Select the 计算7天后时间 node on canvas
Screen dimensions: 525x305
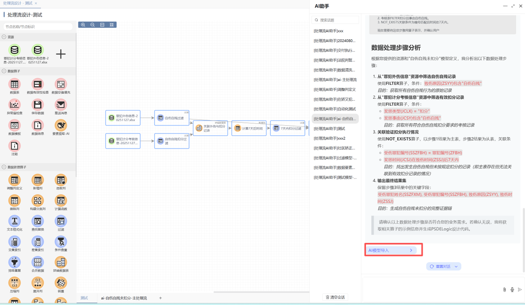pos(249,128)
